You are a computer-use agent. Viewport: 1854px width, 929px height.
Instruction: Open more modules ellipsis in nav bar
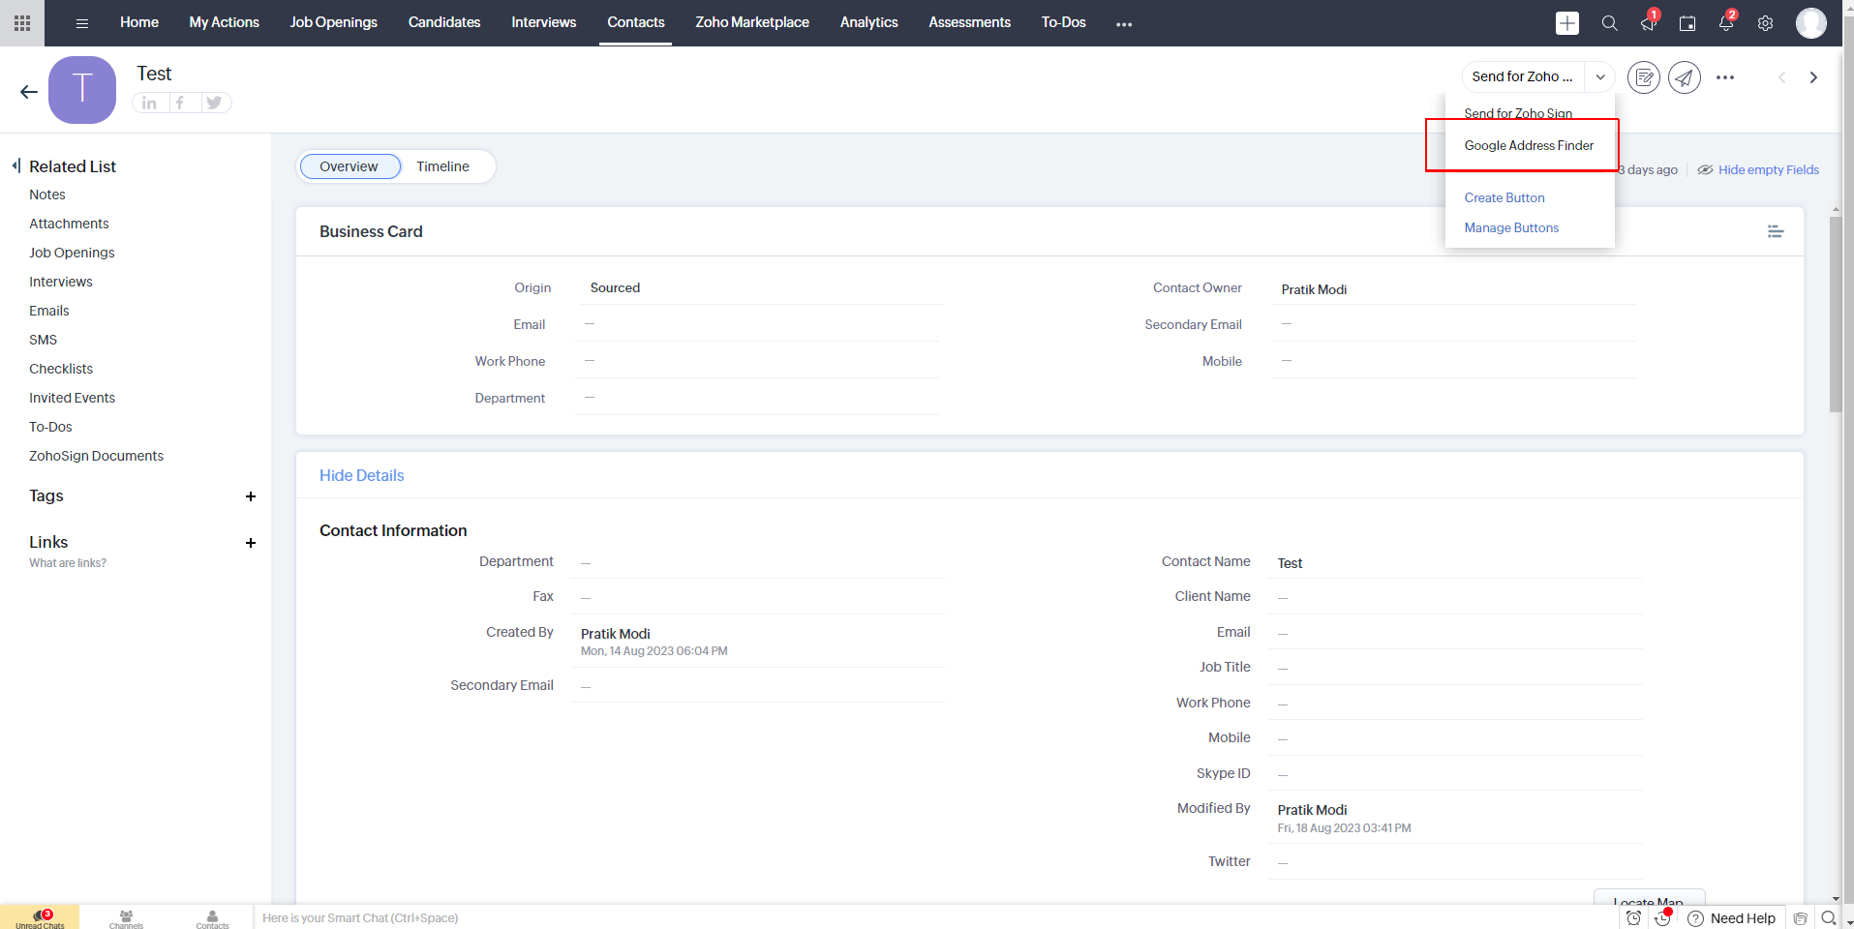[1123, 23]
